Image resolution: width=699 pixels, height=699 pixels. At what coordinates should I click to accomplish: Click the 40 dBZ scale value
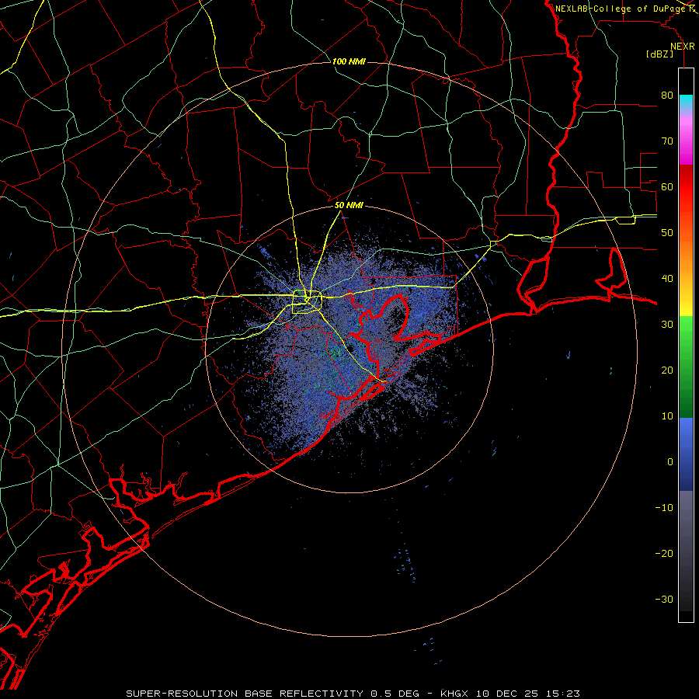click(667, 279)
